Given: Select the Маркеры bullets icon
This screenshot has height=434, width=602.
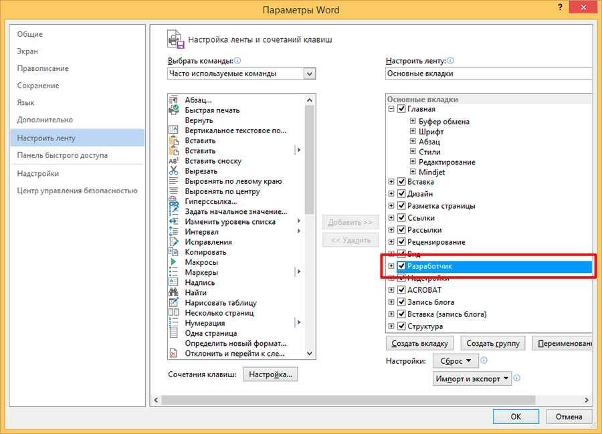Looking at the screenshot, I should (173, 272).
